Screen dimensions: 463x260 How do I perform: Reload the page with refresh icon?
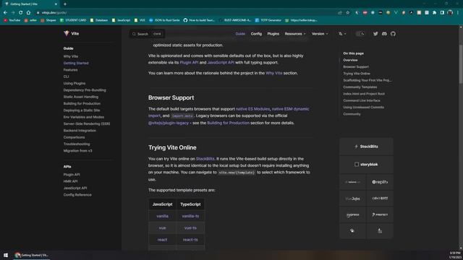coord(21,13)
